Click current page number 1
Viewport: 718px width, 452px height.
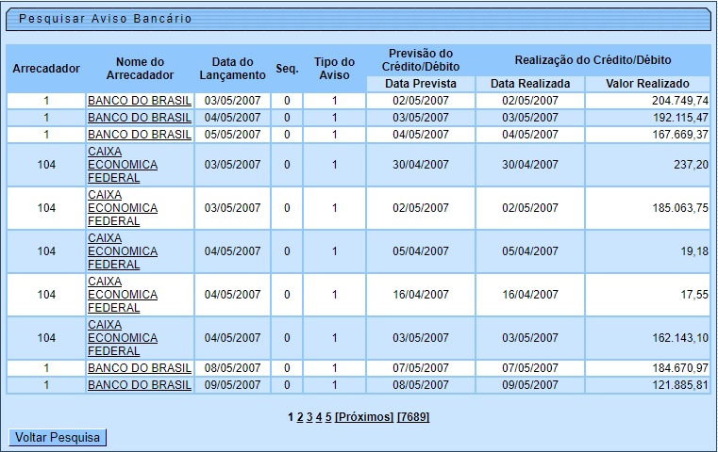[x=291, y=417]
